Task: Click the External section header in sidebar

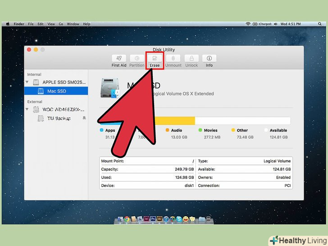Action: 35,102
